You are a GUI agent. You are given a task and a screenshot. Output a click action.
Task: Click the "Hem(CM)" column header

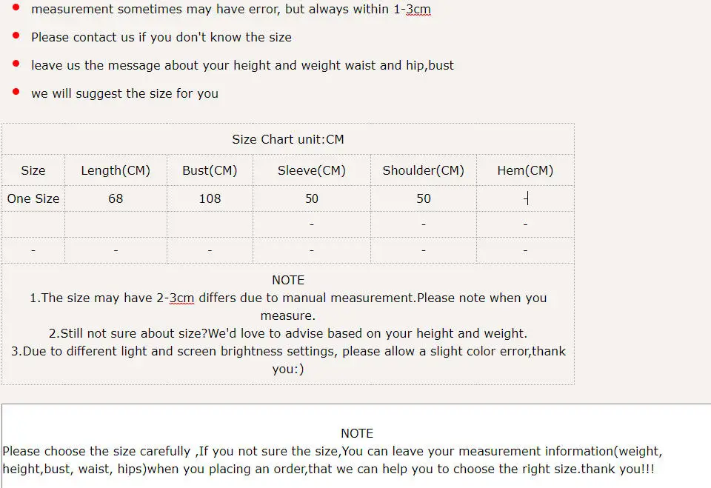pyautogui.click(x=525, y=170)
